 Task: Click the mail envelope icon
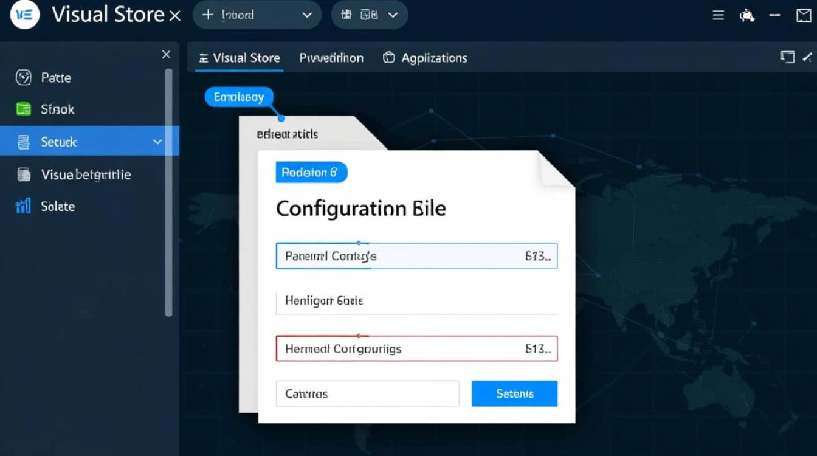pyautogui.click(x=803, y=16)
